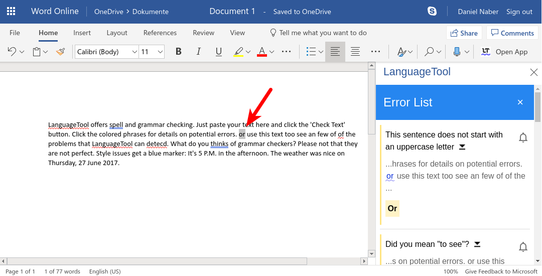
Task: Select the Format Painter brush
Action: pyautogui.click(x=60, y=51)
